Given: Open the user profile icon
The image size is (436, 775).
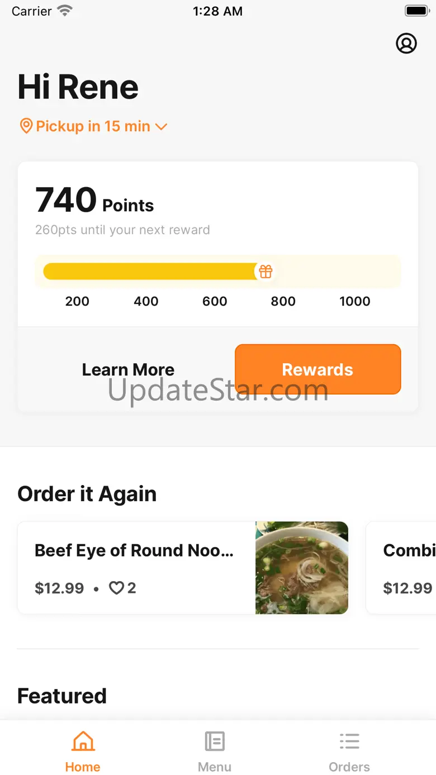Looking at the screenshot, I should 406,43.
